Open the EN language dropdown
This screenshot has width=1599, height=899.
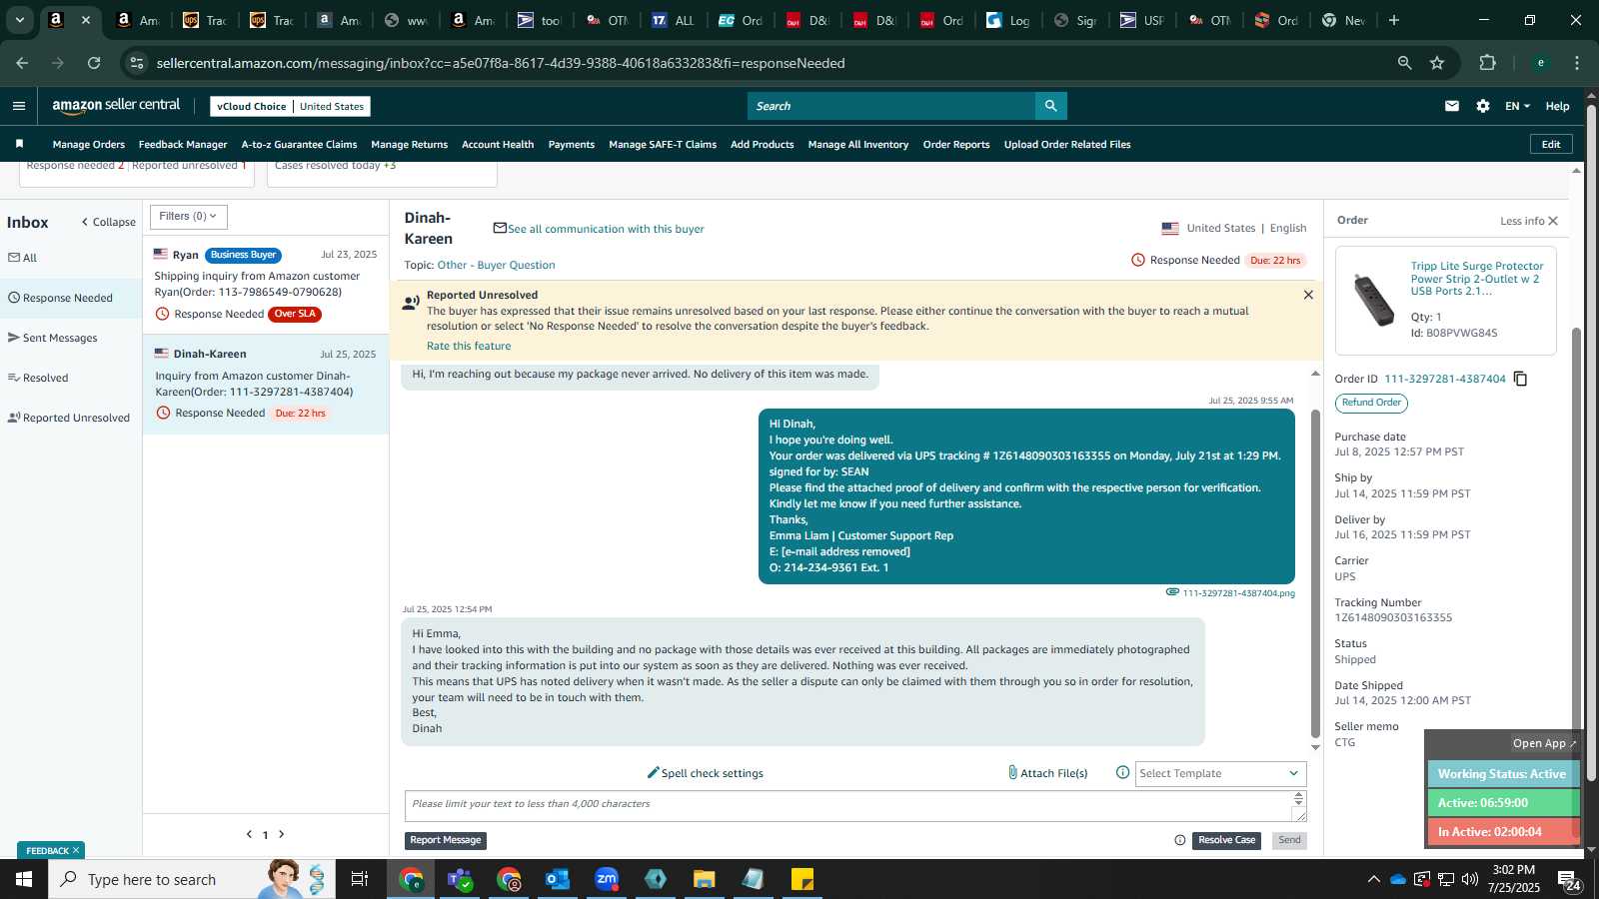click(x=1517, y=106)
